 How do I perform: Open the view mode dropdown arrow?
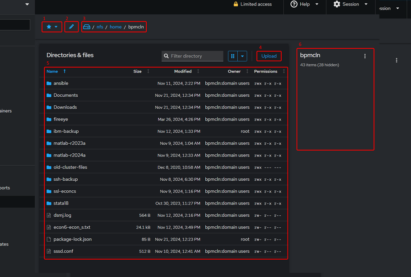click(242, 56)
